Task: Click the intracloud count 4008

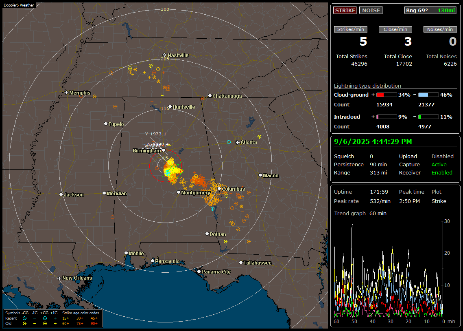Action: pyautogui.click(x=383, y=127)
